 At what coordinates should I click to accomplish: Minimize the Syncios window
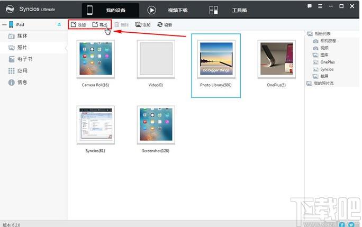click(331, 6)
